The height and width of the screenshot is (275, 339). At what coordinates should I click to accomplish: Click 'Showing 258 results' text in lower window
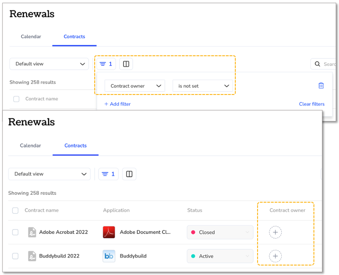pos(32,193)
